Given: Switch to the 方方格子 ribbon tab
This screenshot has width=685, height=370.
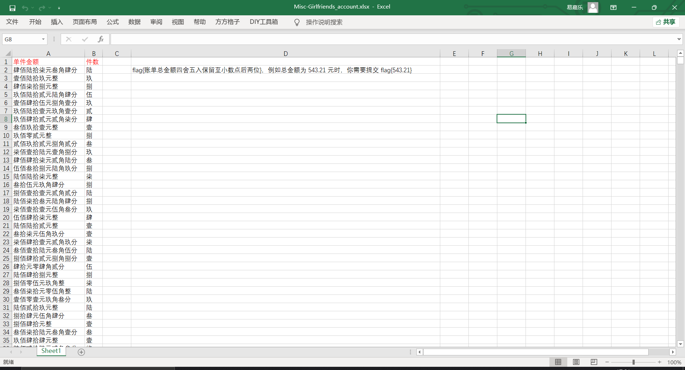Looking at the screenshot, I should pos(227,22).
